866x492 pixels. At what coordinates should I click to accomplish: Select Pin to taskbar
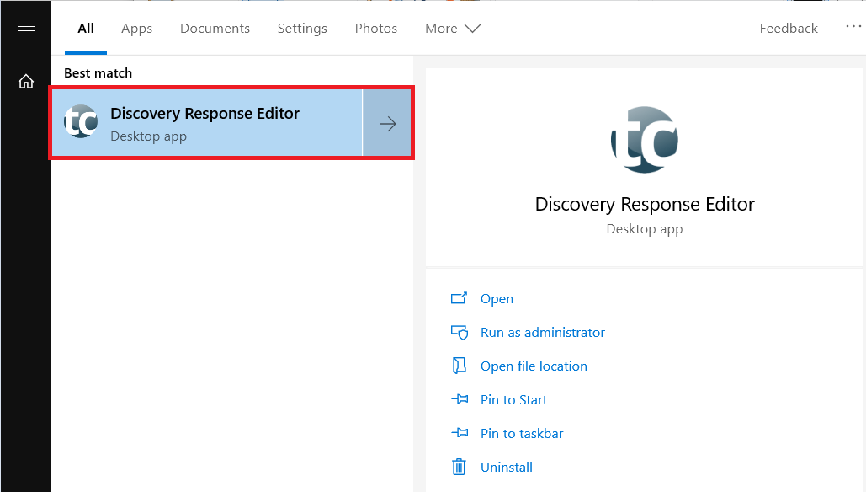tap(522, 434)
